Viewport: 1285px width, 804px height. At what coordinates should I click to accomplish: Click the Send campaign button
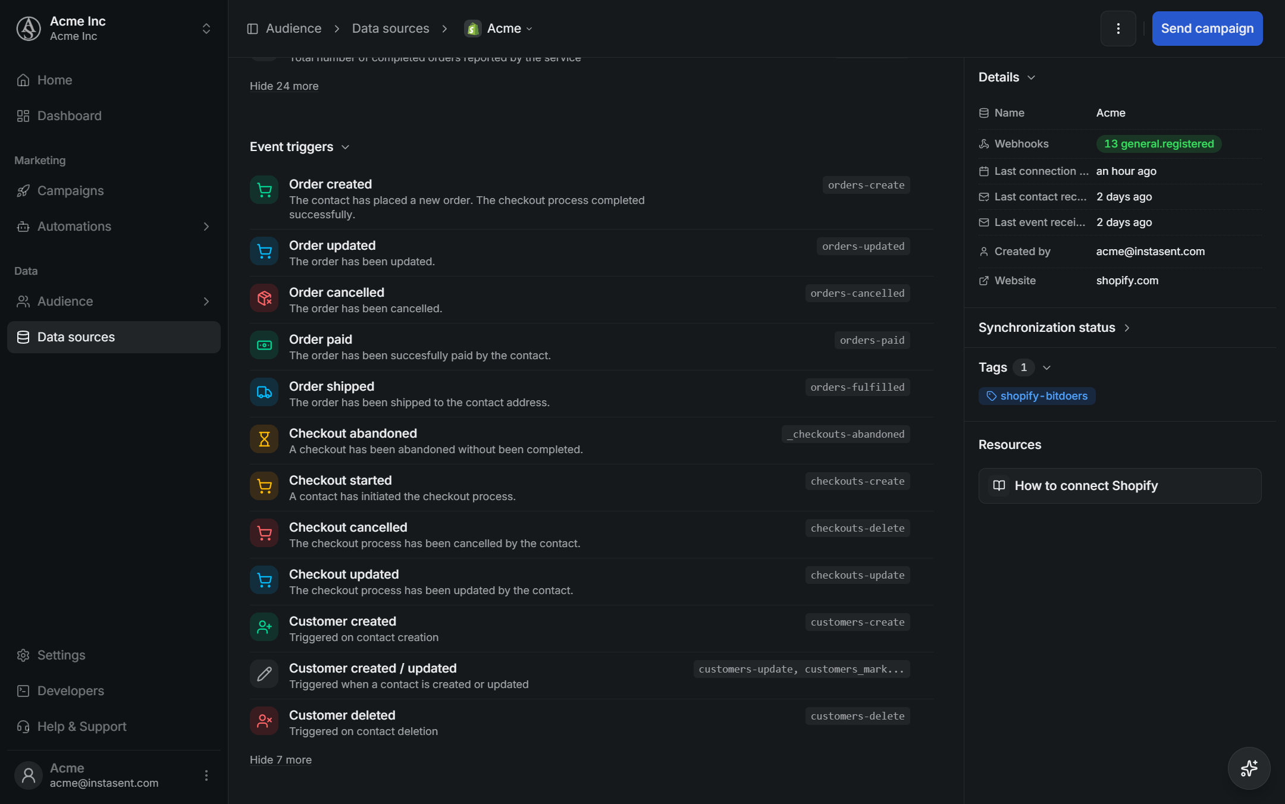[x=1207, y=29]
